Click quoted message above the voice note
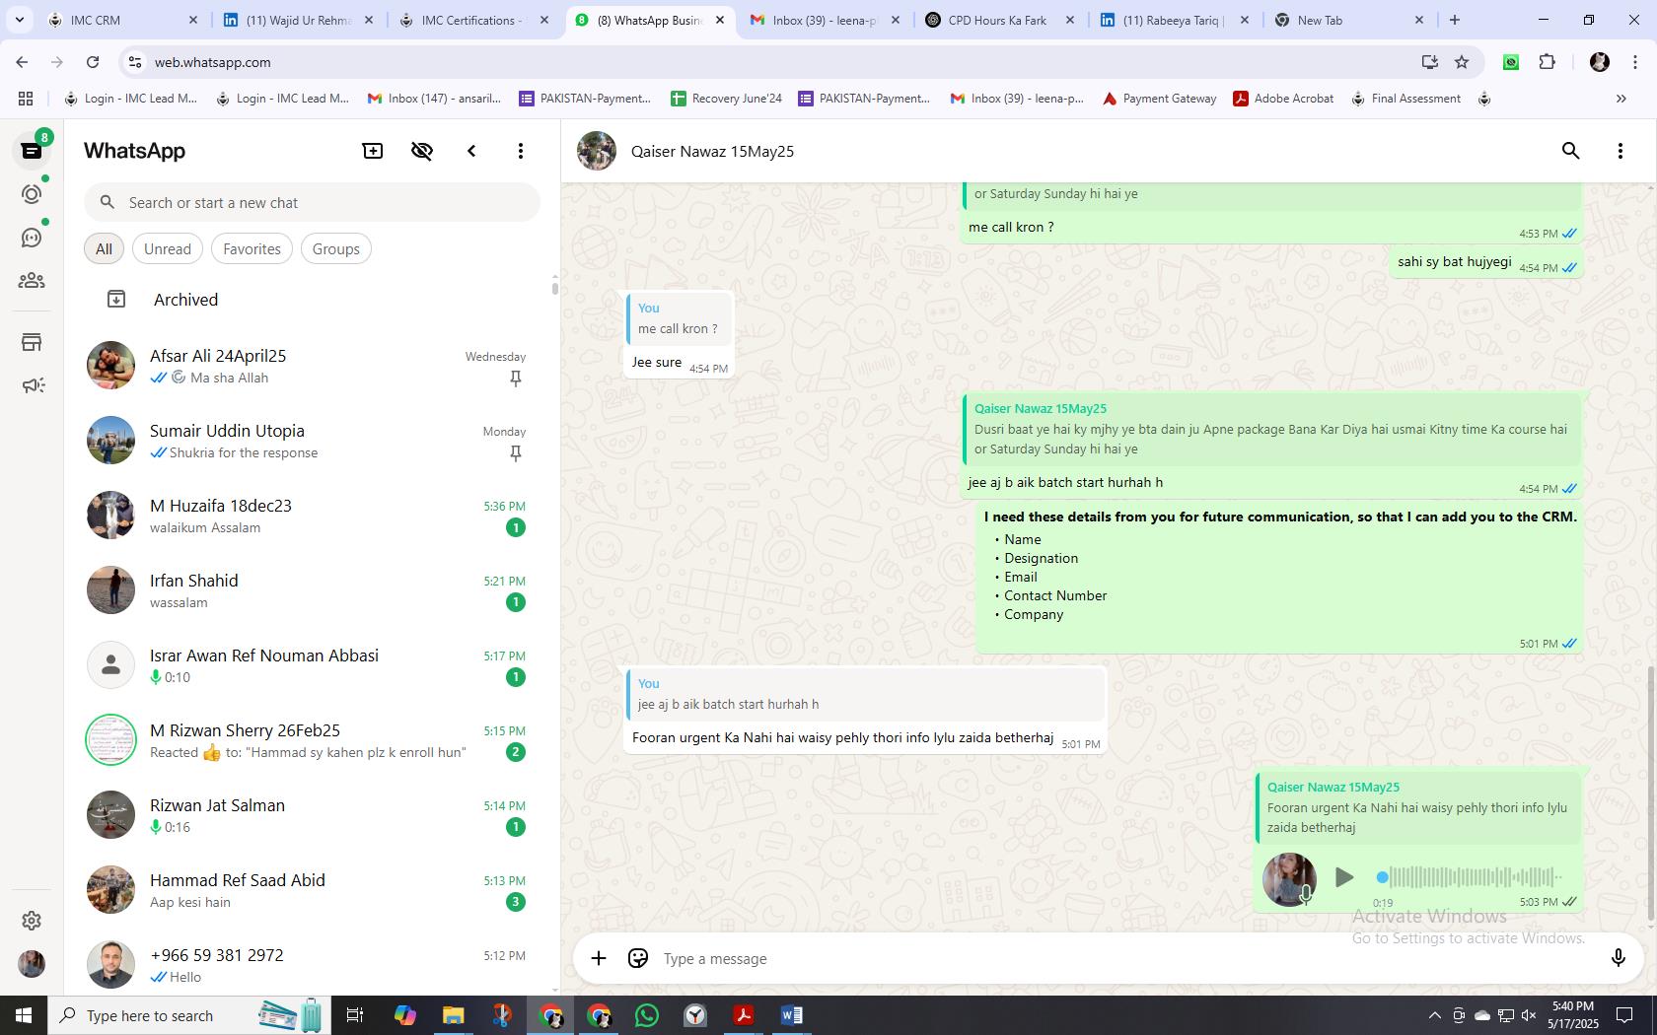1657x1035 pixels. [1417, 807]
